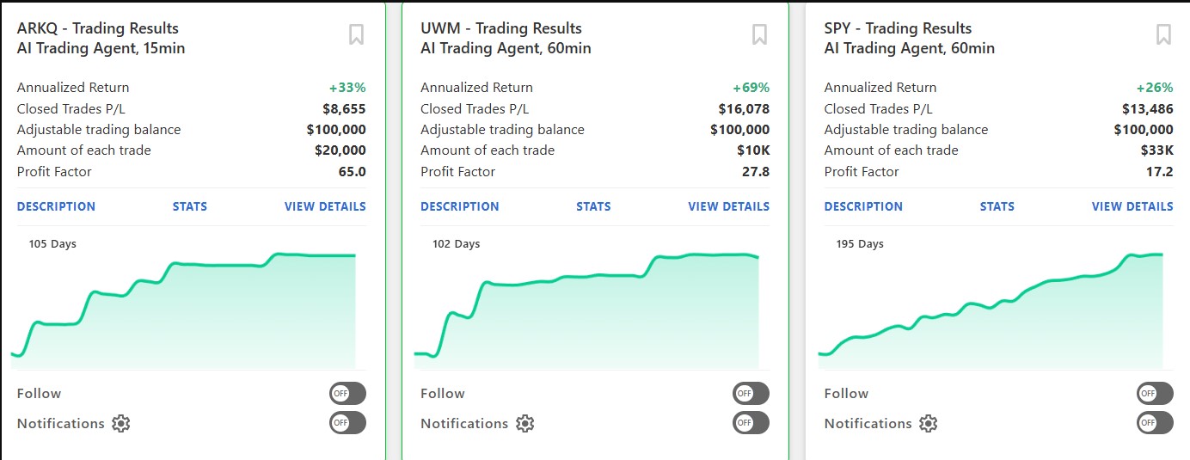1190x460 pixels.
Task: View details of SPY trading results
Action: tap(1132, 206)
